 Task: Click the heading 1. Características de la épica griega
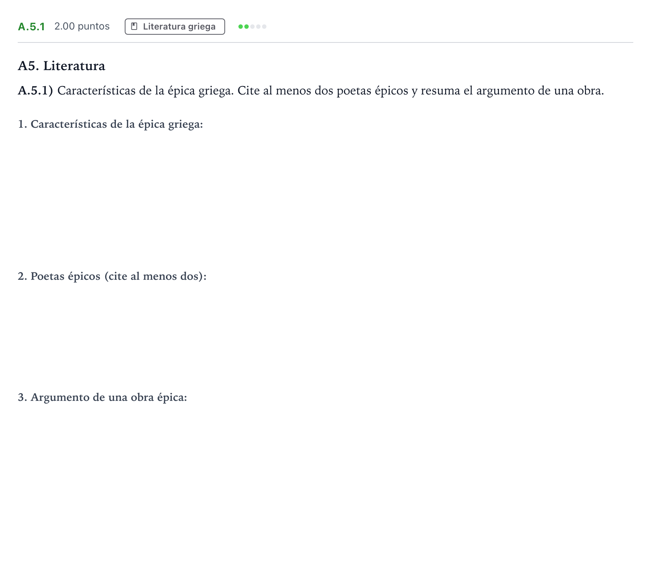pos(110,124)
